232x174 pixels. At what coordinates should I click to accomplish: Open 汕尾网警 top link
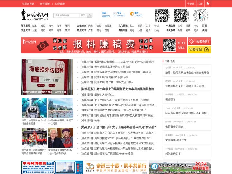[x=60, y=4]
